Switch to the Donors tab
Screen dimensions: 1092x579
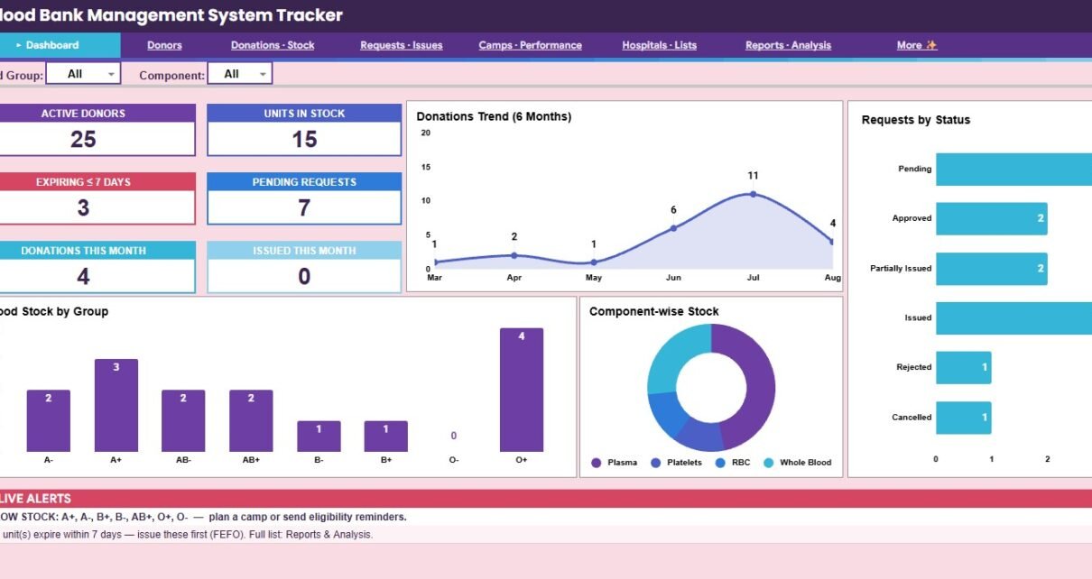(x=164, y=45)
